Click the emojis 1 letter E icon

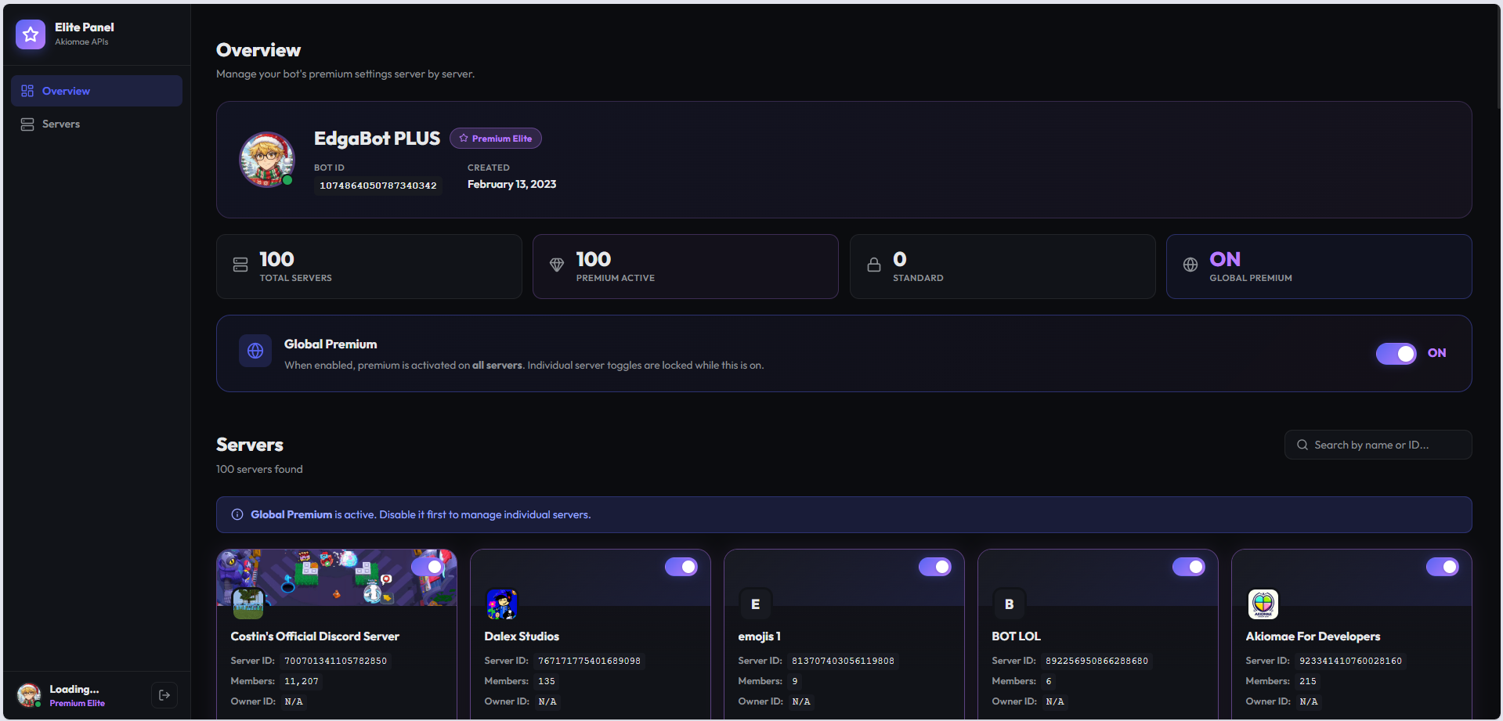[x=756, y=604]
